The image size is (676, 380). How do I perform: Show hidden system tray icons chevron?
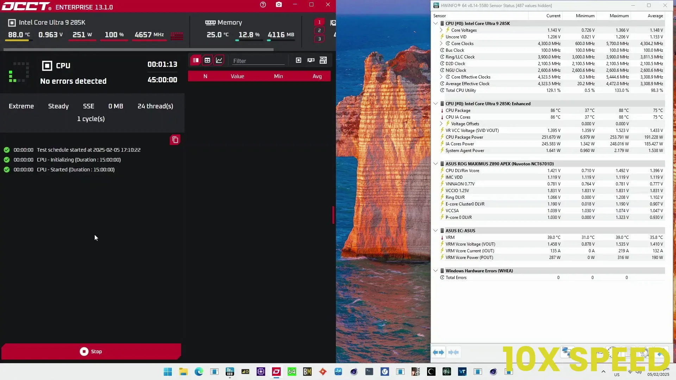pyautogui.click(x=603, y=372)
